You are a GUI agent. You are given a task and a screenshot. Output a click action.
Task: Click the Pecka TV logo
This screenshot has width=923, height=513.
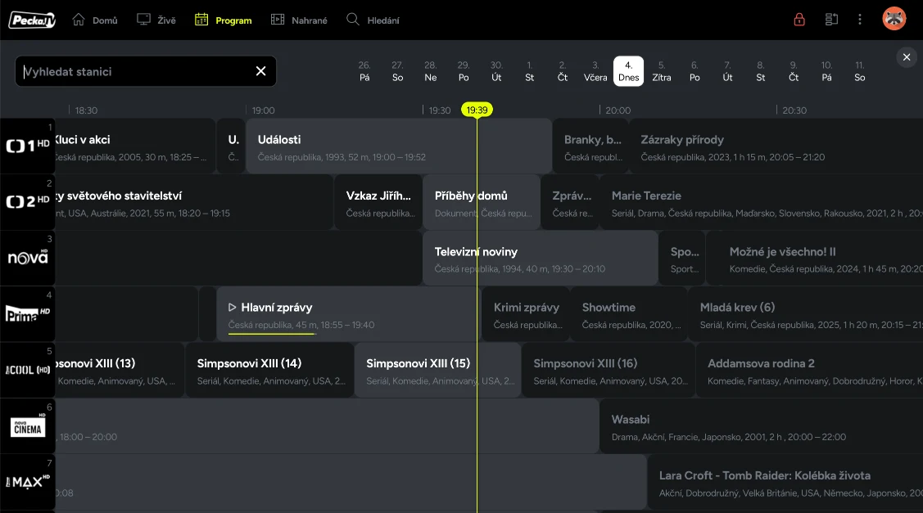pos(32,20)
